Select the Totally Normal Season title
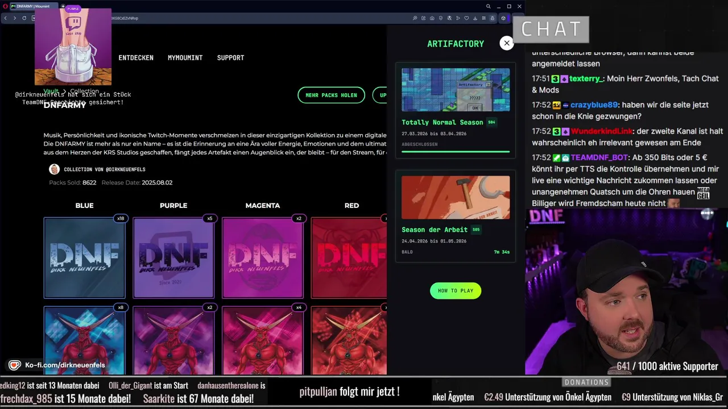728x409 pixels. point(442,122)
